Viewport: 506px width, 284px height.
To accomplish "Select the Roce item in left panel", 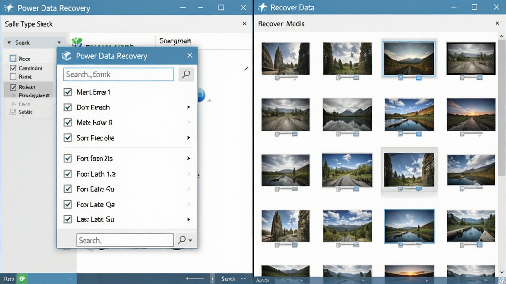I will pos(25,59).
